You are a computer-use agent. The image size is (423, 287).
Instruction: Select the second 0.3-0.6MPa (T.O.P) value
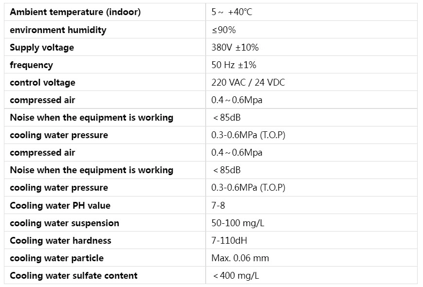(x=248, y=188)
